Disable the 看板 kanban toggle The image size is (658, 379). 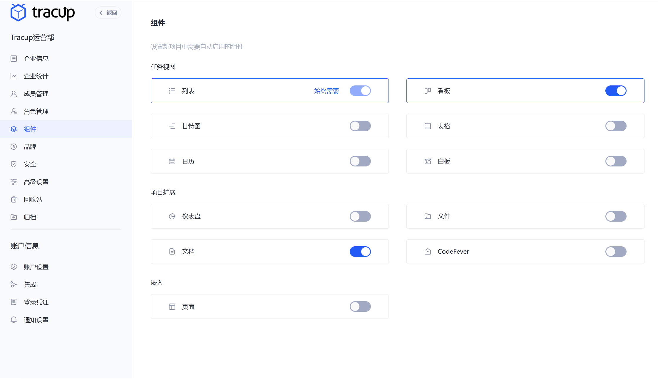(616, 91)
